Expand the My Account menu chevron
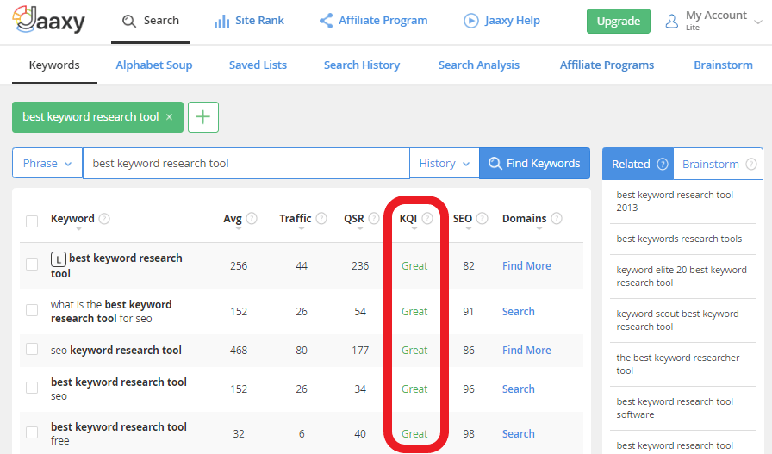772x454 pixels. (x=758, y=22)
